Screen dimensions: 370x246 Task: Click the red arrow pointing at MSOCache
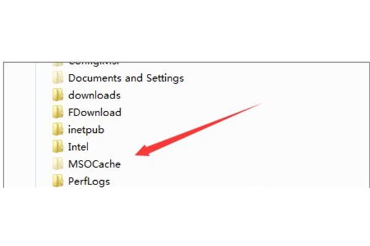pos(198,130)
